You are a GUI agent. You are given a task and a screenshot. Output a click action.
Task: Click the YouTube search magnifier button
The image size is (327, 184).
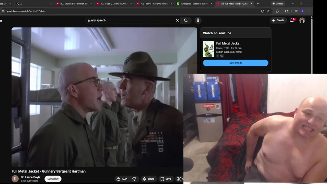pyautogui.click(x=186, y=20)
